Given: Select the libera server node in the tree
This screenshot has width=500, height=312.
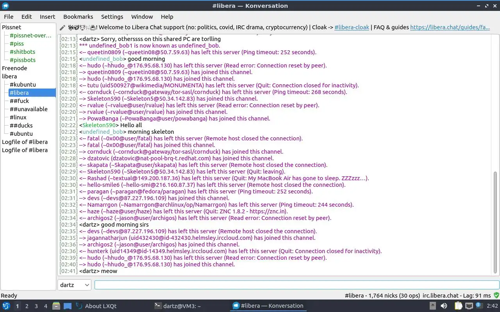Looking at the screenshot, I should tap(9, 76).
